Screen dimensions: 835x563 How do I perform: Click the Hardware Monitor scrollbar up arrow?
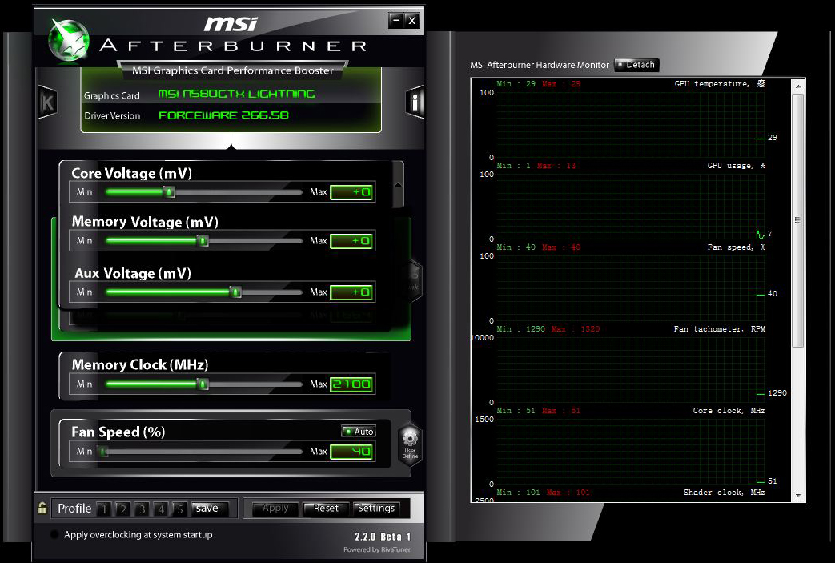coord(797,86)
